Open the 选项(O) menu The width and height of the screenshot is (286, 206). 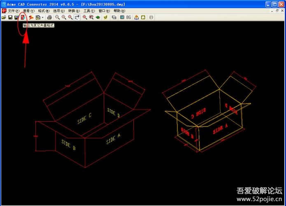point(59,11)
